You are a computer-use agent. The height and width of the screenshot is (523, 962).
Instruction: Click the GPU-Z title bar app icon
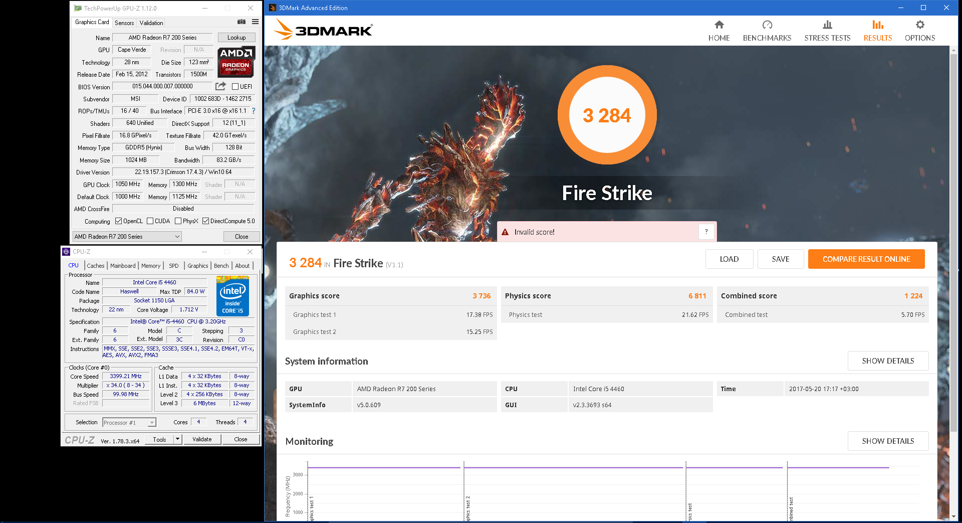78,8
